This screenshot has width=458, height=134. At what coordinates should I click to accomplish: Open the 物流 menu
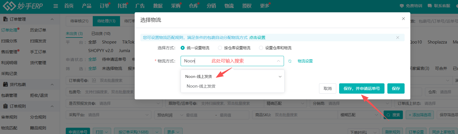pyautogui.click(x=229, y=6)
